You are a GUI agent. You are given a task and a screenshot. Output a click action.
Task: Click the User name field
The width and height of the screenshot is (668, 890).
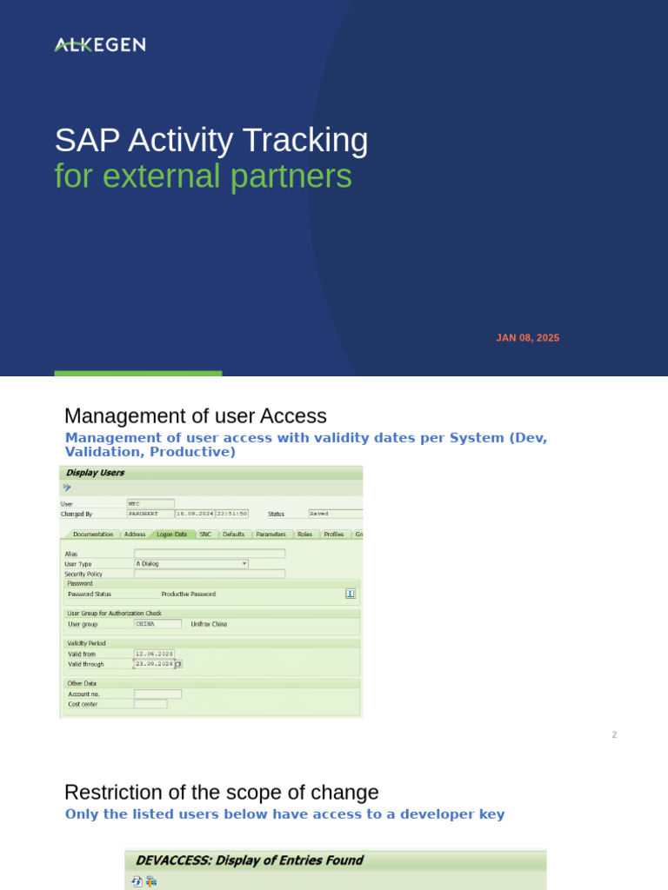pyautogui.click(x=150, y=503)
